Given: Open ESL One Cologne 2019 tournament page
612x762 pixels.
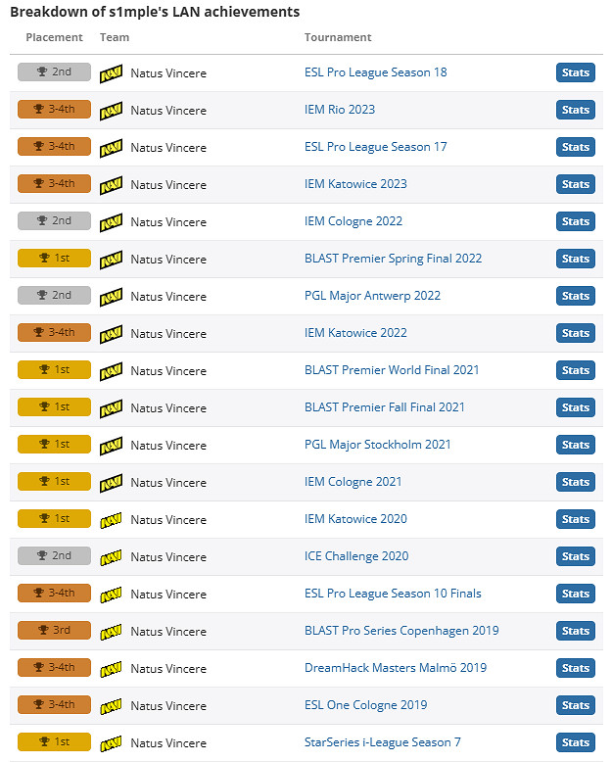Looking at the screenshot, I should [365, 705].
